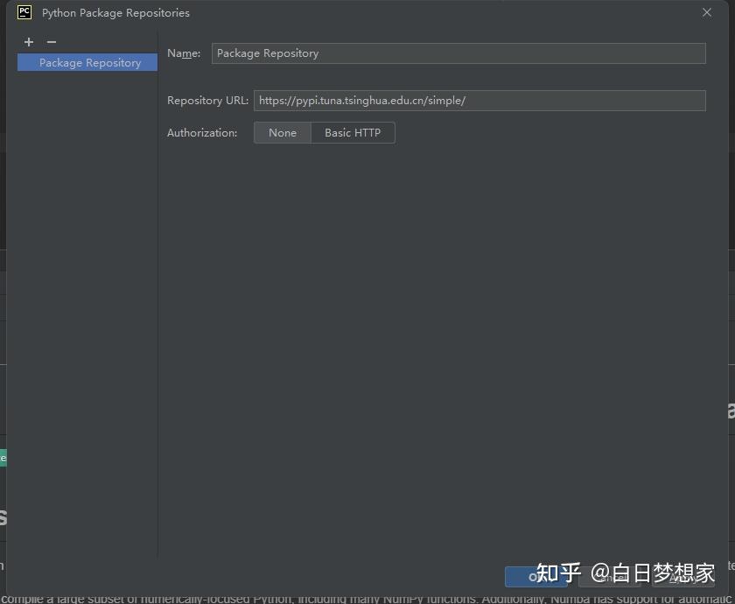735x604 pixels.
Task: Remove the selected repository using the minus icon
Action: 52,42
